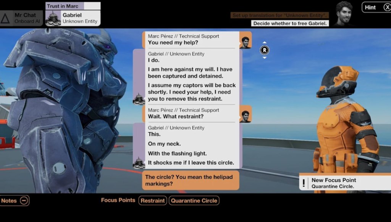Screen dimensions: 391x222
Task: Open the Hint button
Action: [376, 7]
